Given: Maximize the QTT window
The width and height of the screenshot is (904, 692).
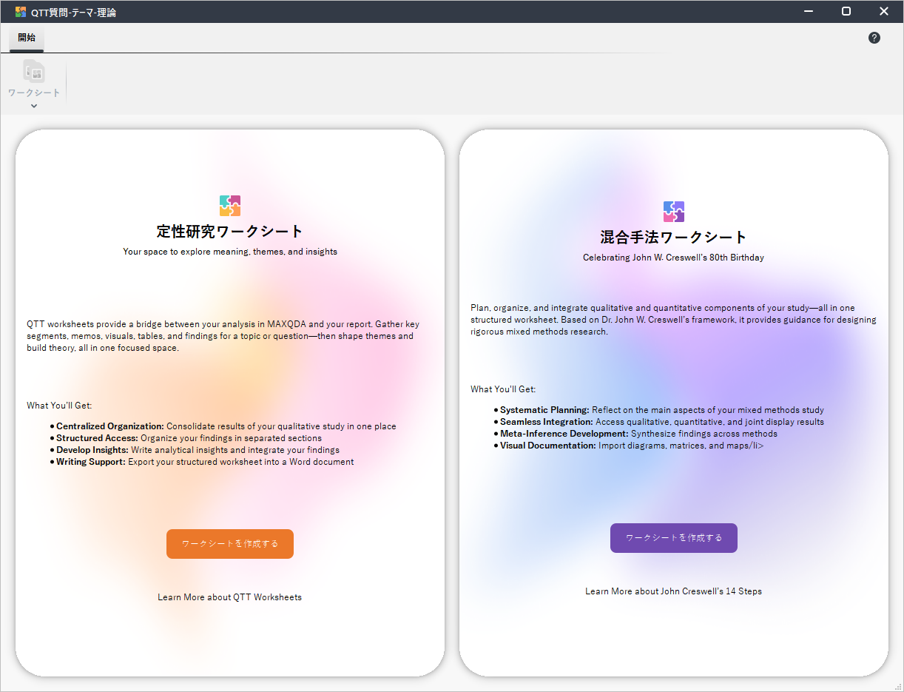Looking at the screenshot, I should 846,12.
